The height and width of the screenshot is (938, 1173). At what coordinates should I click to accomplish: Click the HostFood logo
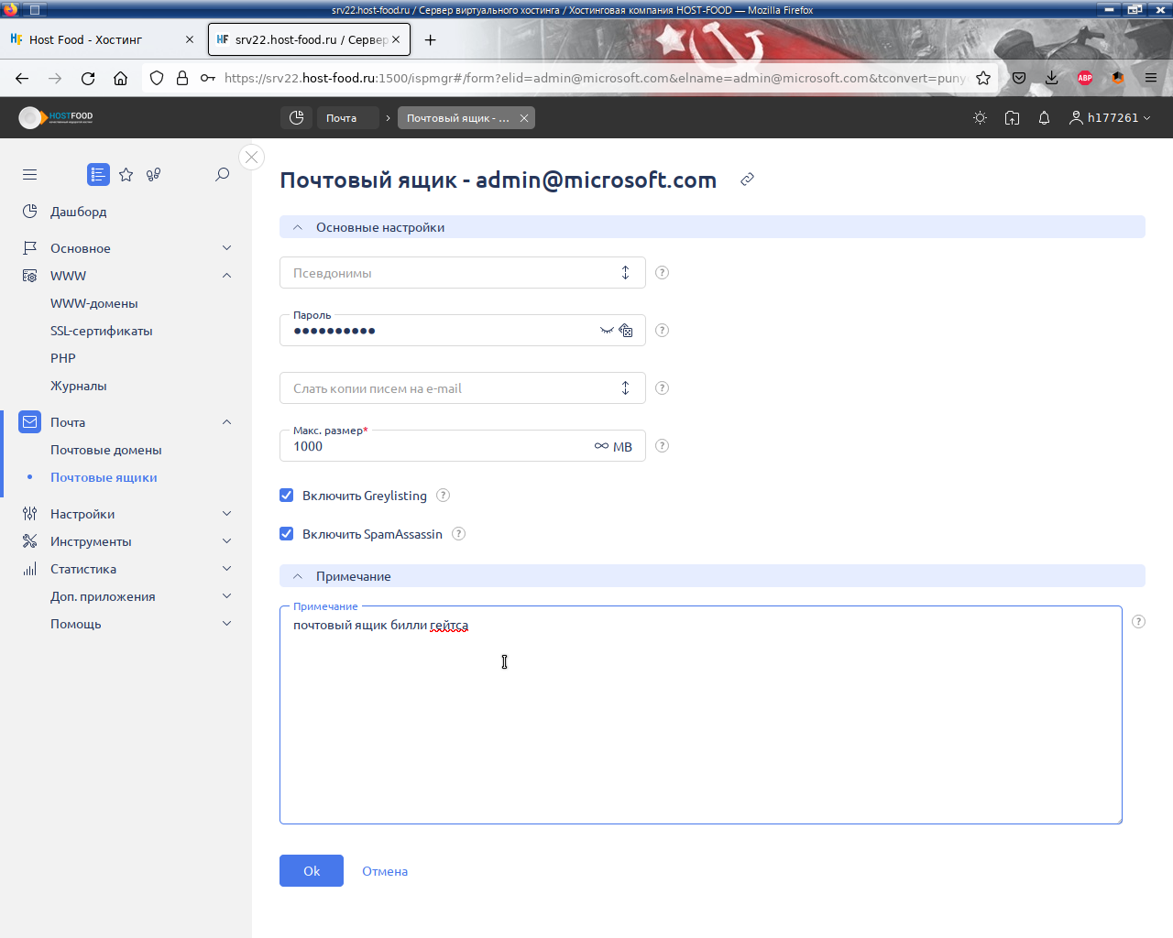pos(56,117)
